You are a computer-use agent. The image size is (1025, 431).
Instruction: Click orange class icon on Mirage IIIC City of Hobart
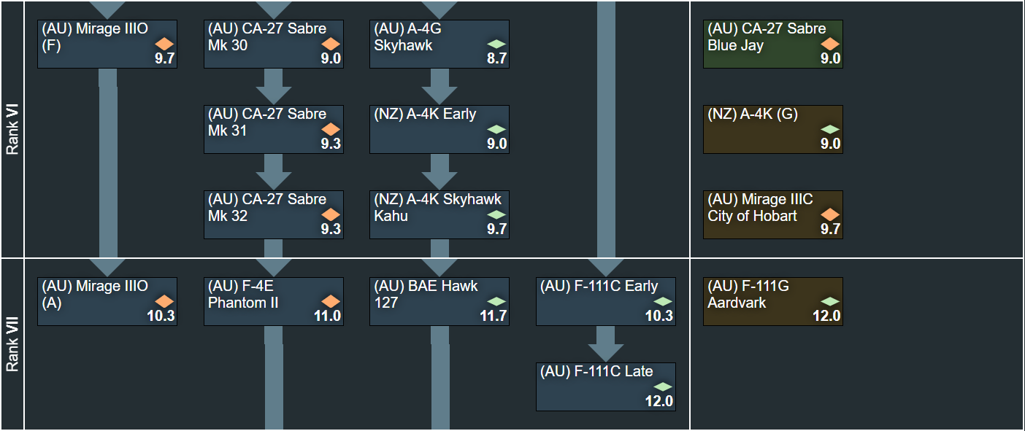point(831,214)
